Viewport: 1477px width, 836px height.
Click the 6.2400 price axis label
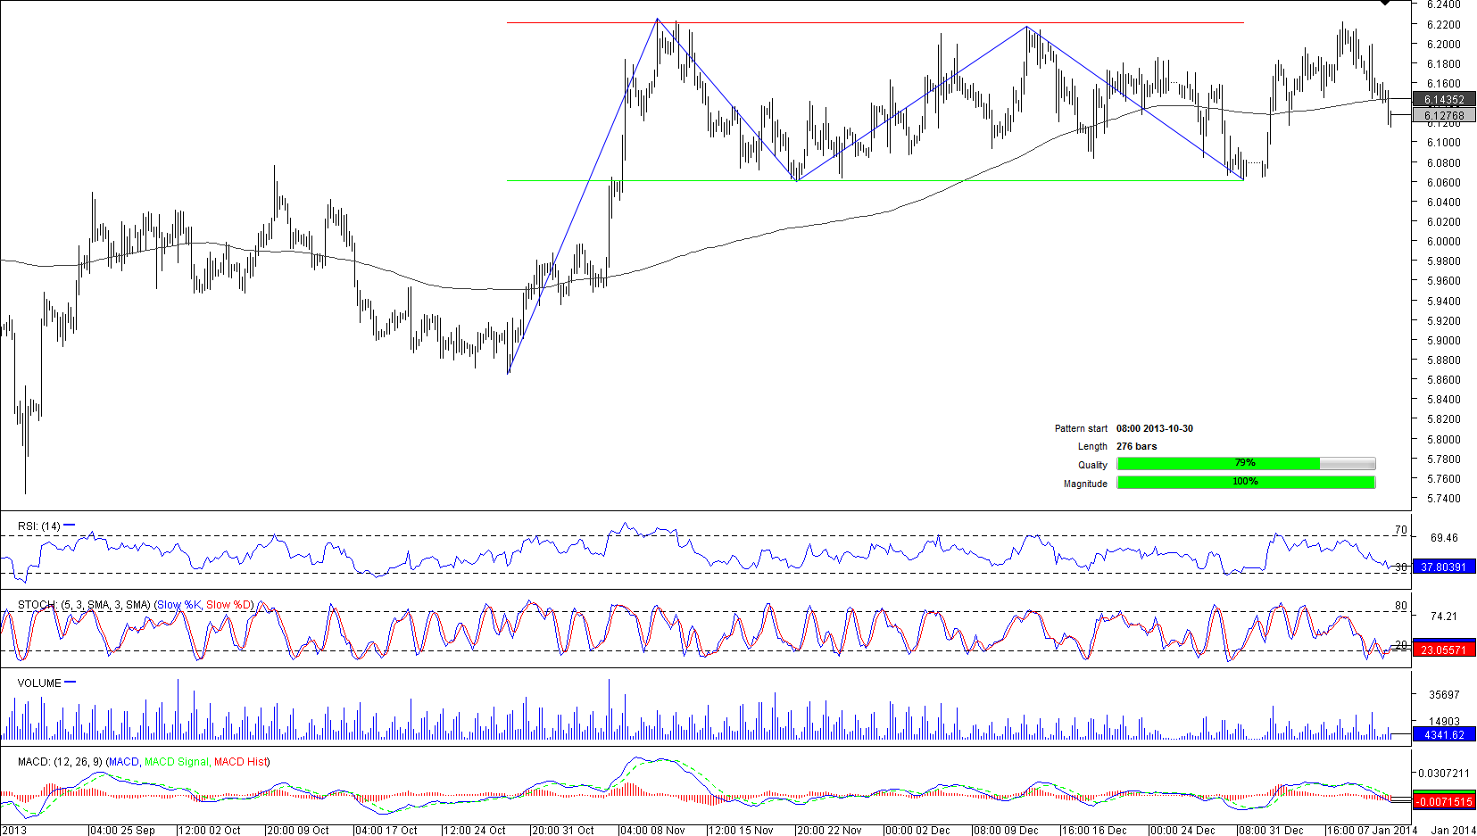1444,4
